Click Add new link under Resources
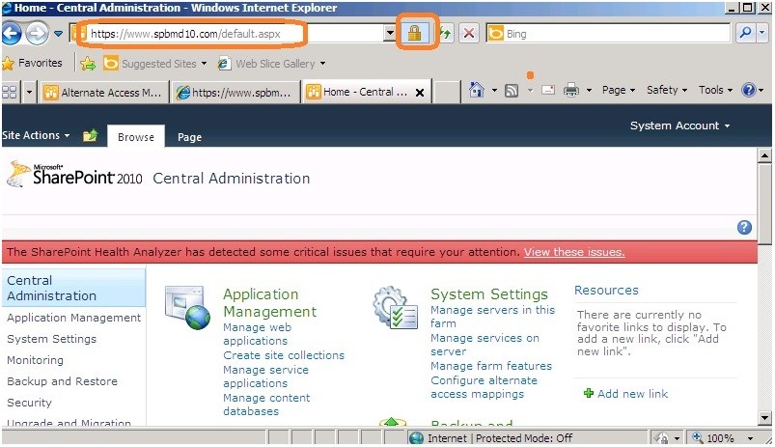The image size is (775, 447). (625, 394)
